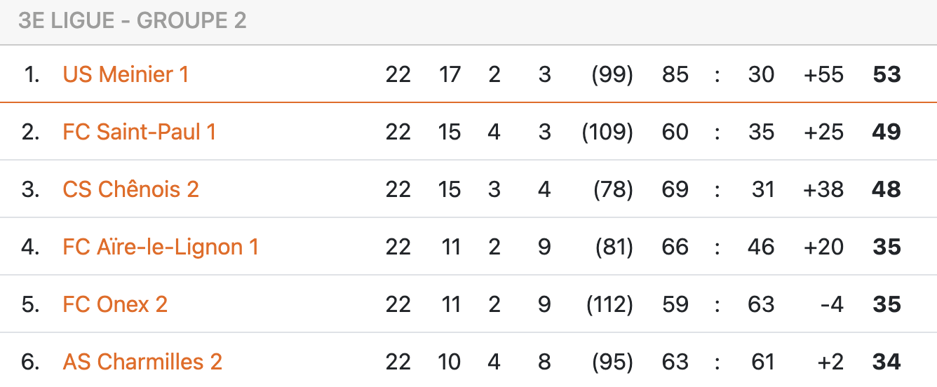Screen dimensions: 937x387
Task: Open the FC Onex 2 team link
Action: 115,304
